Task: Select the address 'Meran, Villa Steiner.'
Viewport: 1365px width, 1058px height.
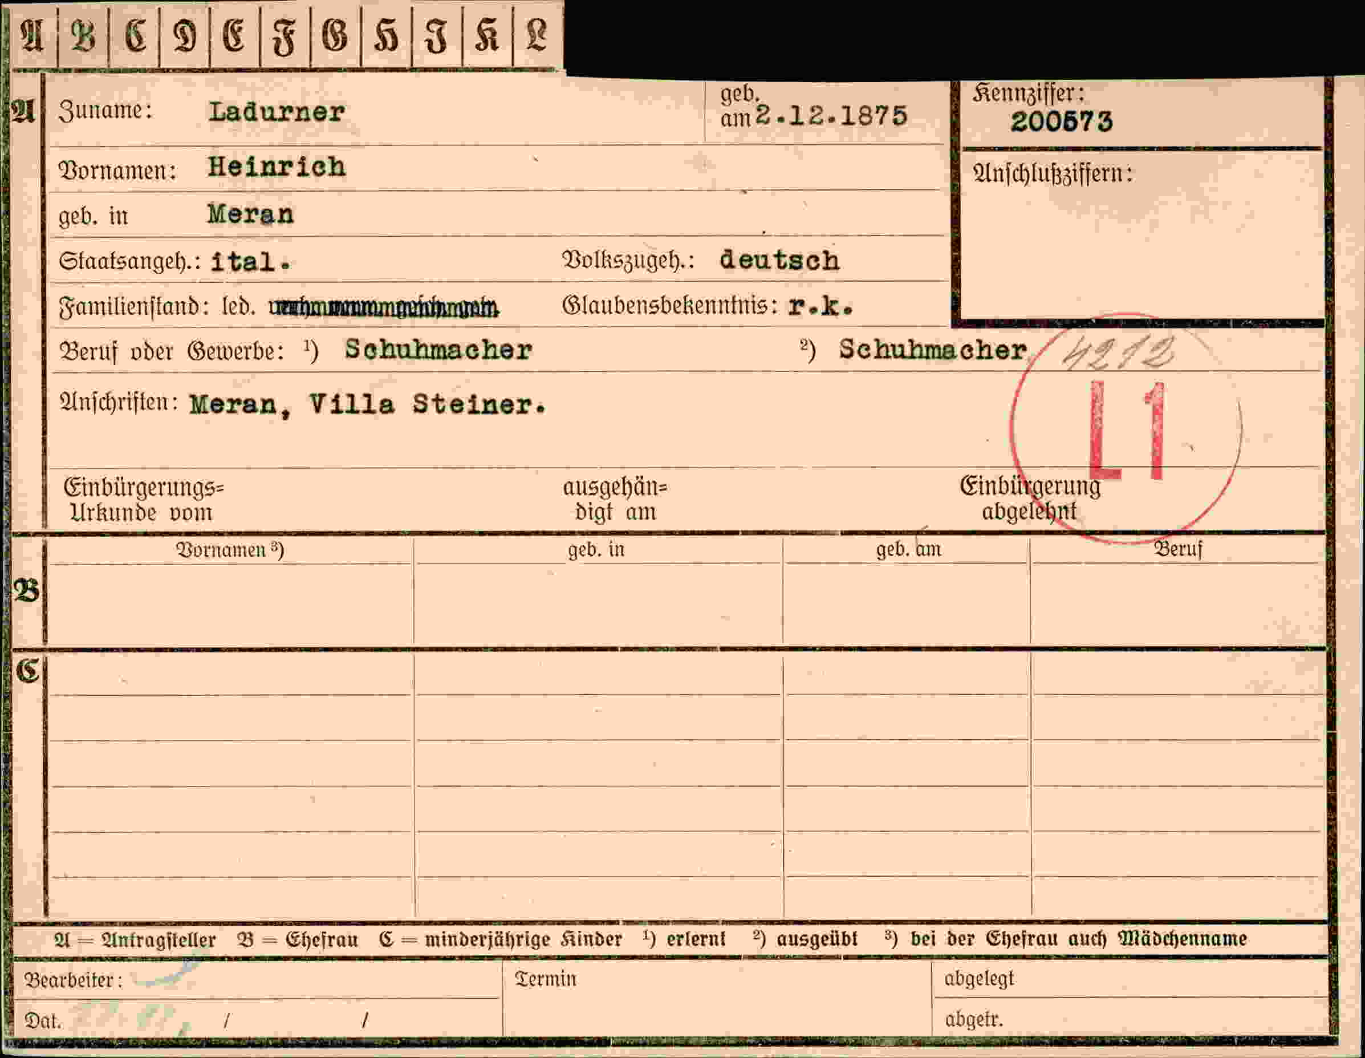Action: pos(368,405)
